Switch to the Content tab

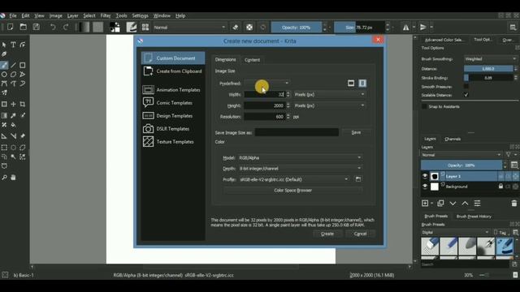point(252,60)
